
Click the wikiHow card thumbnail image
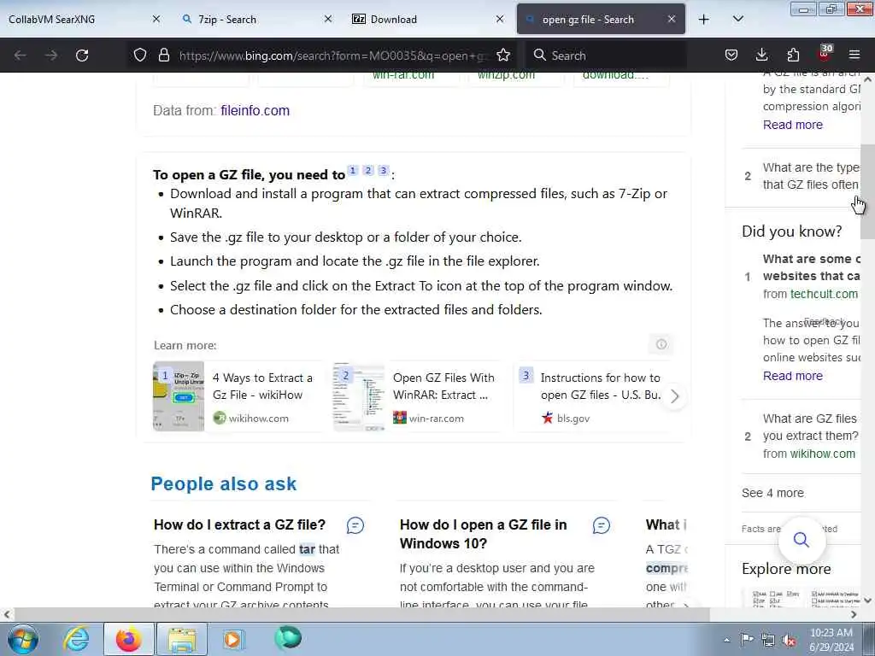(179, 396)
